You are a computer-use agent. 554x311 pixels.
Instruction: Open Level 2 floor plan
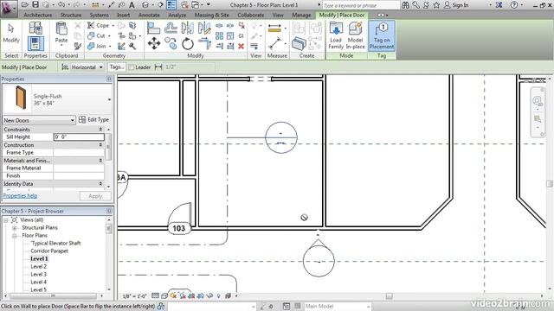point(38,267)
